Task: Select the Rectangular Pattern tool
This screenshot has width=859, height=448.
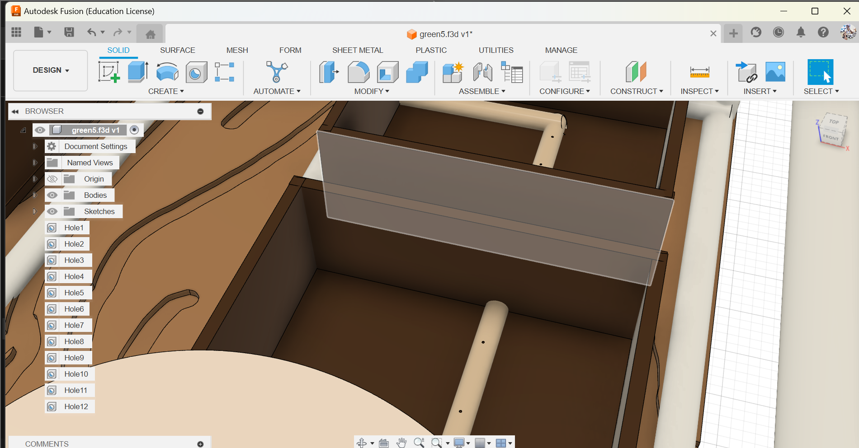Action: pyautogui.click(x=224, y=72)
